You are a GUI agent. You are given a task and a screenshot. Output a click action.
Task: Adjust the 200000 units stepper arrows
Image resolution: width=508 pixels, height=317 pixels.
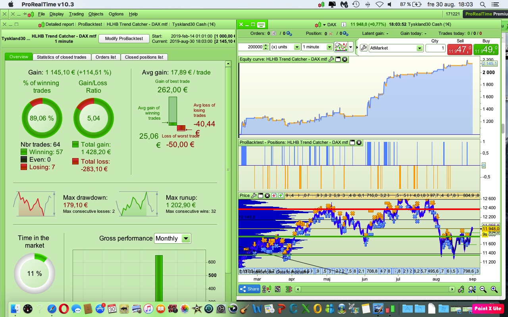pos(266,47)
